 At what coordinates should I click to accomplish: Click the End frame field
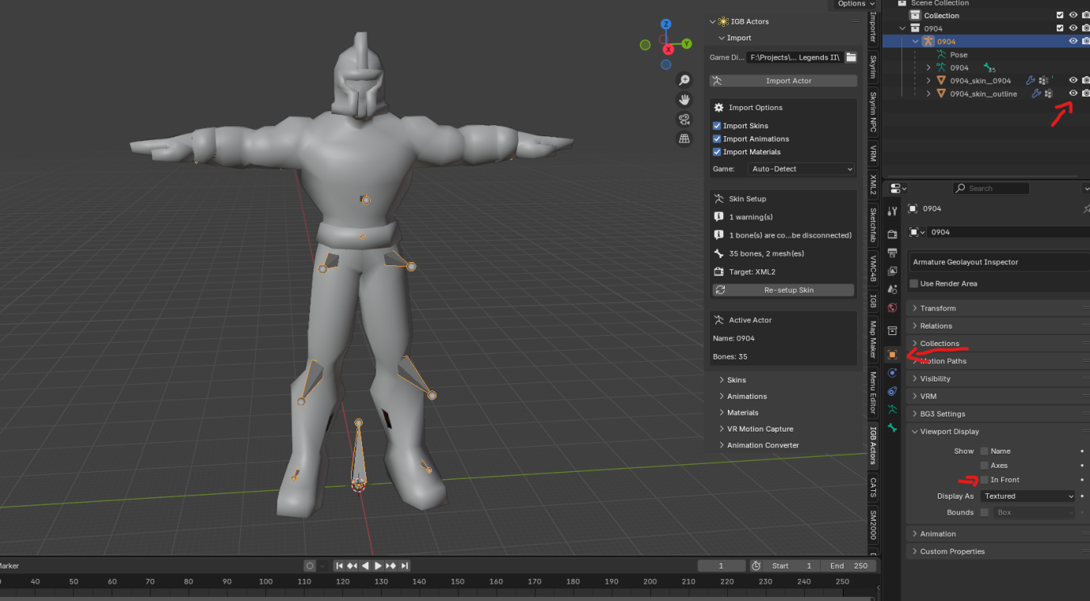(848, 566)
